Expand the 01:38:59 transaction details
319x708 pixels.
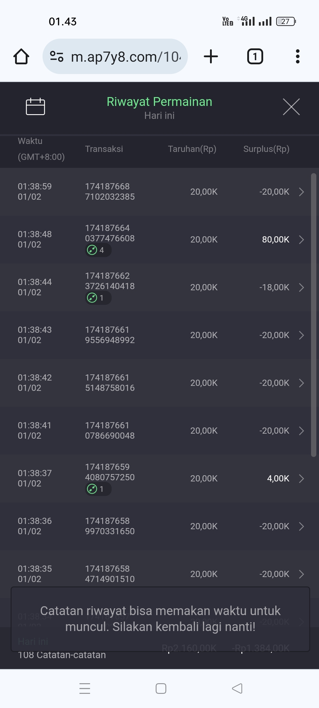(301, 192)
